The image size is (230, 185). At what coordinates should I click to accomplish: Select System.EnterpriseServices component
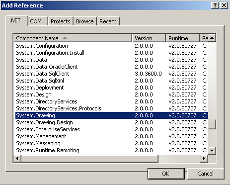pos(112,129)
